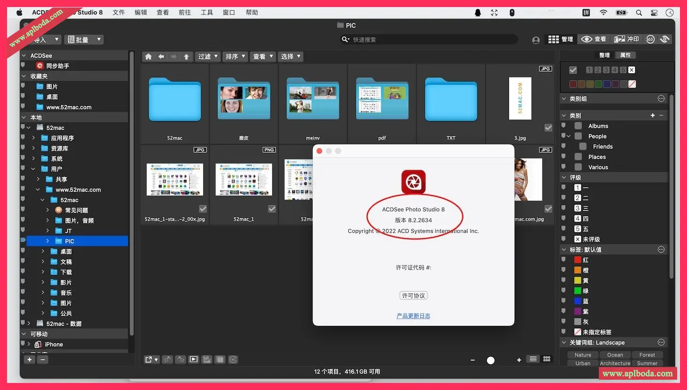Start slideshow with the play icon
Viewport: 687px width, 390px height.
point(194,360)
